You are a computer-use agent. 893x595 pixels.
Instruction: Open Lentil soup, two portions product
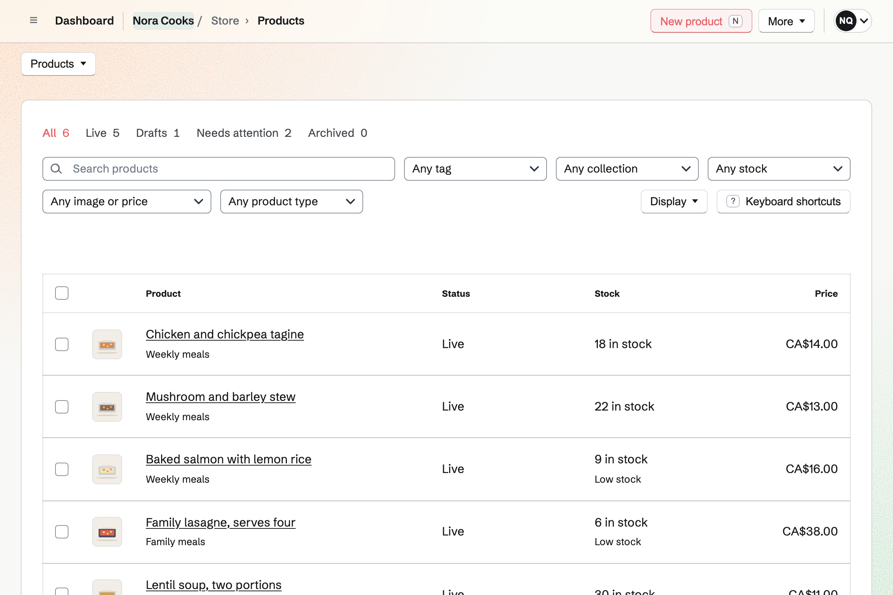(x=214, y=585)
